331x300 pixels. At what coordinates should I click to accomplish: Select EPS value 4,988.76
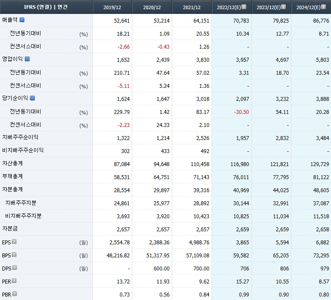199,243
